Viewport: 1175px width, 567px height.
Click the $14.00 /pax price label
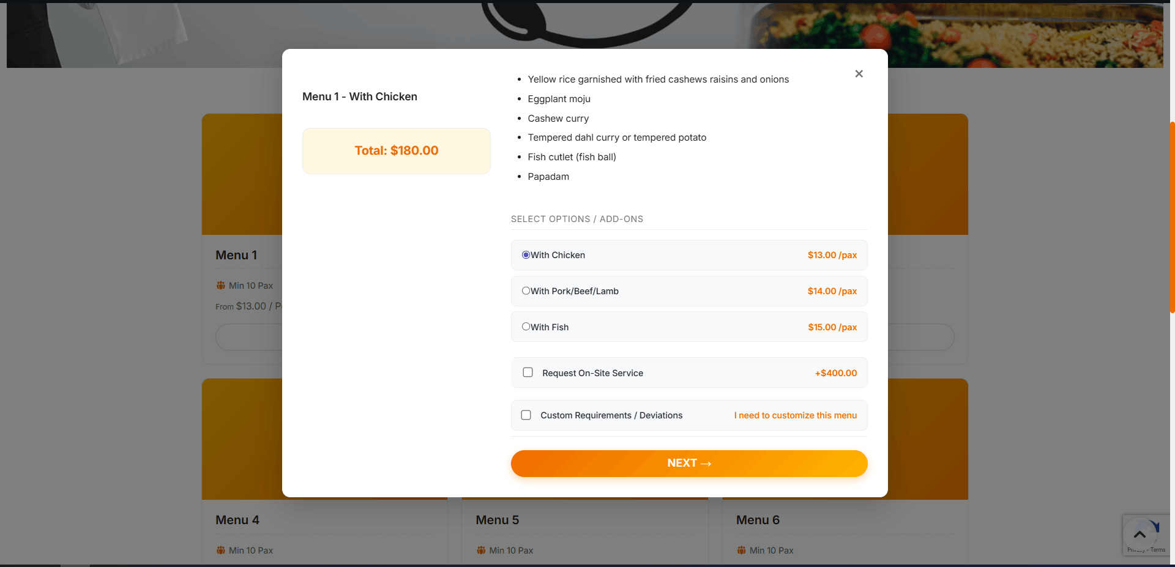coord(832,291)
